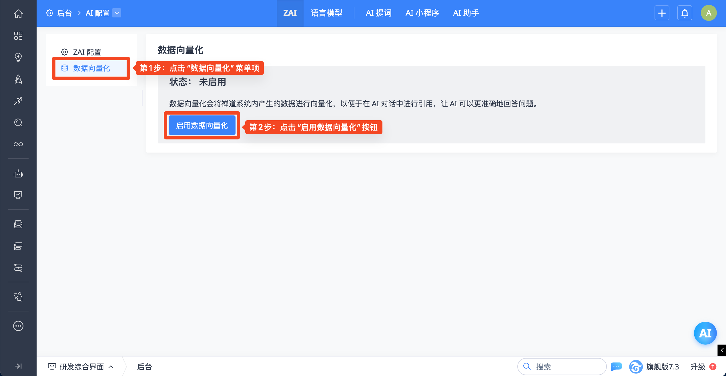Open the floating AI assistant bubble
Screen dimensions: 726x376
click(705, 333)
